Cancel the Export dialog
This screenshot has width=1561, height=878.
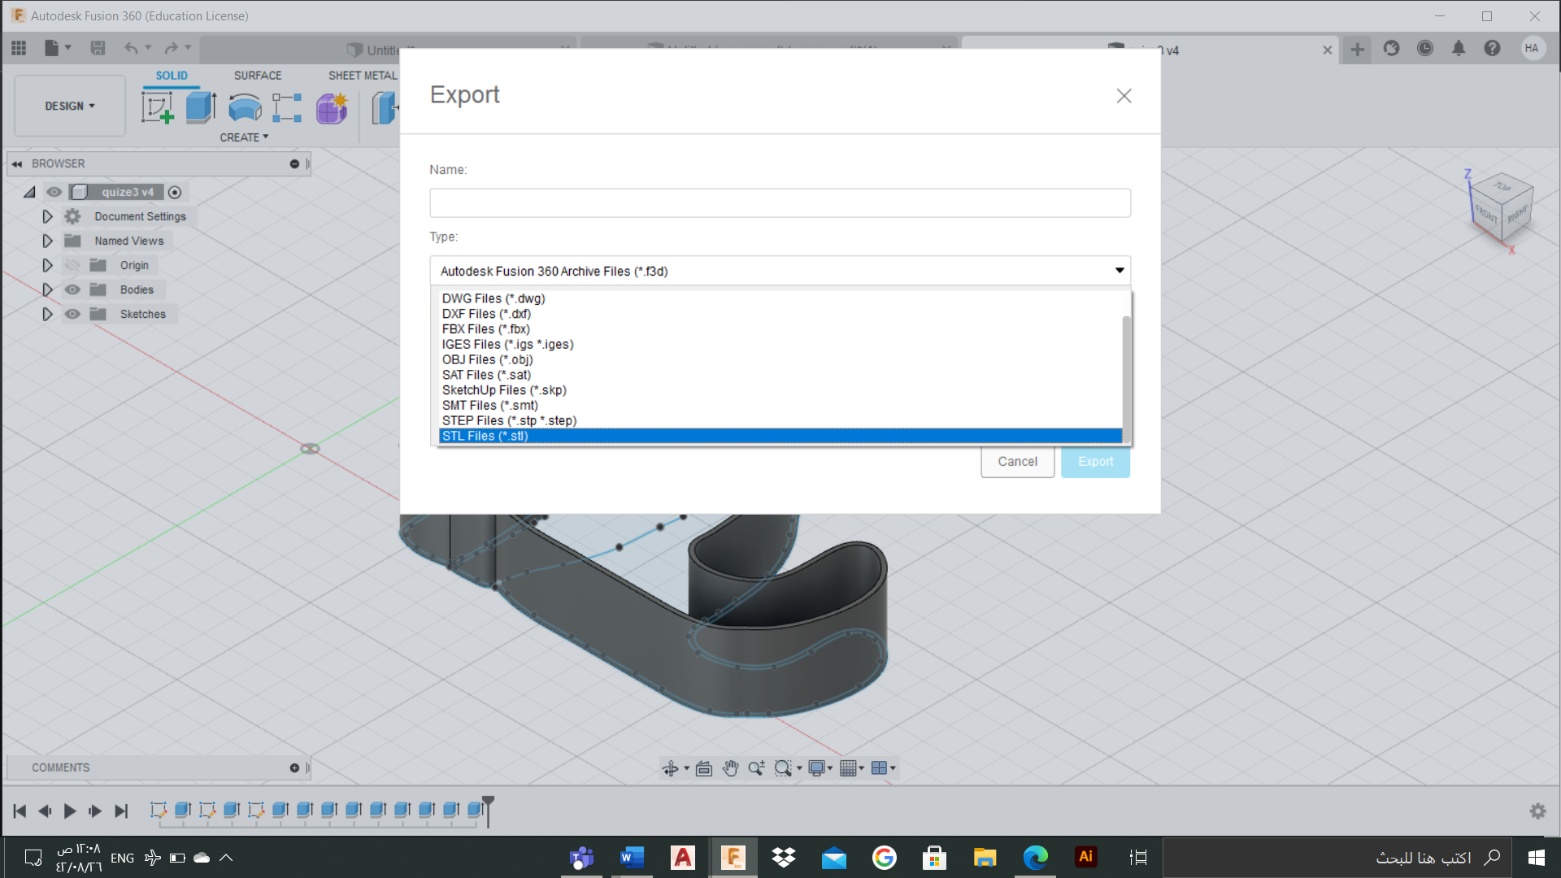(x=1017, y=462)
